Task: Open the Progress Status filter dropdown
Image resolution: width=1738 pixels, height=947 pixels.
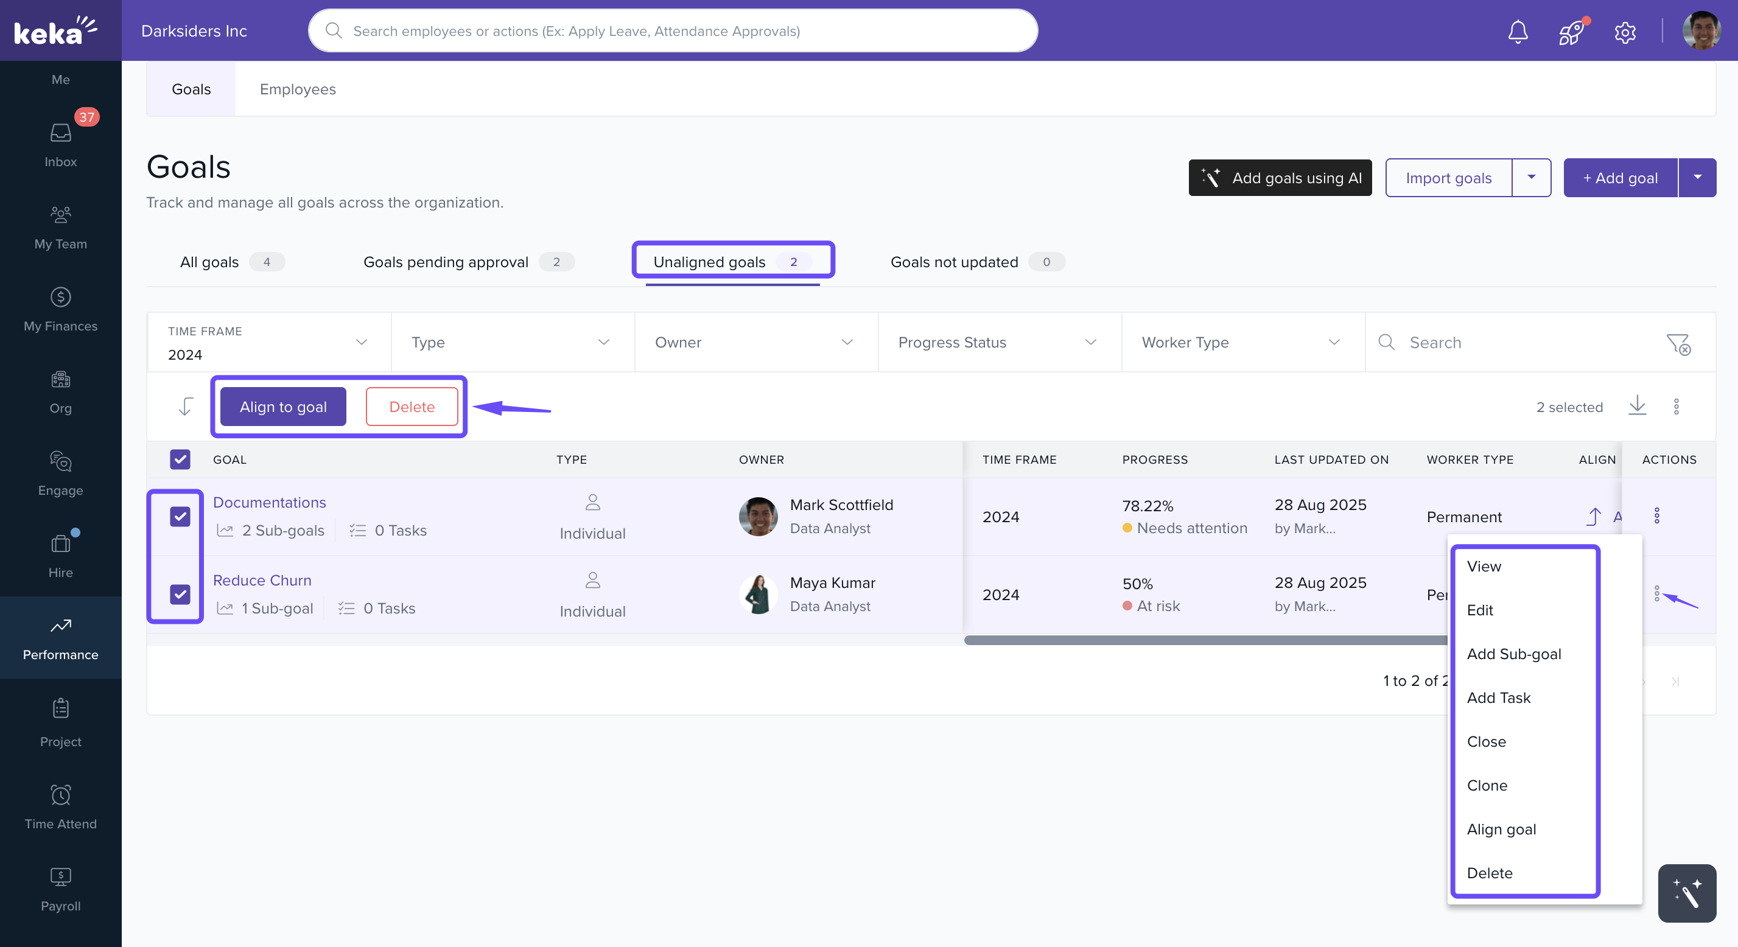Action: [998, 343]
